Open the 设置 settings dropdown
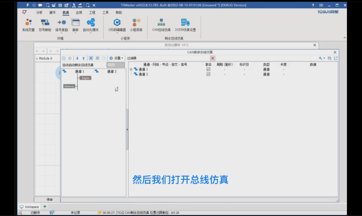The height and width of the screenshot is (216, 362). click(x=116, y=58)
